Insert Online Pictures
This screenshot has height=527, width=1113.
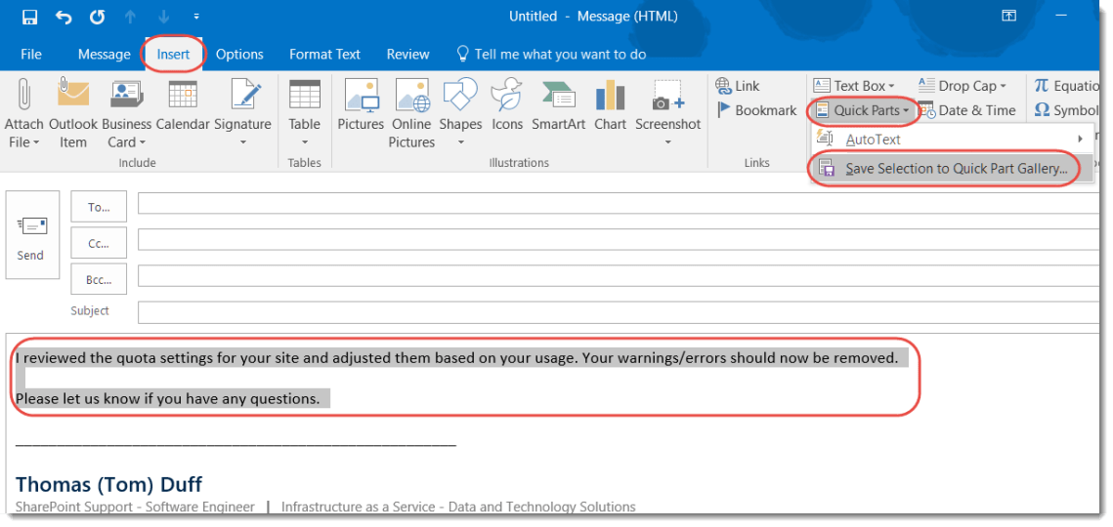[x=411, y=113]
